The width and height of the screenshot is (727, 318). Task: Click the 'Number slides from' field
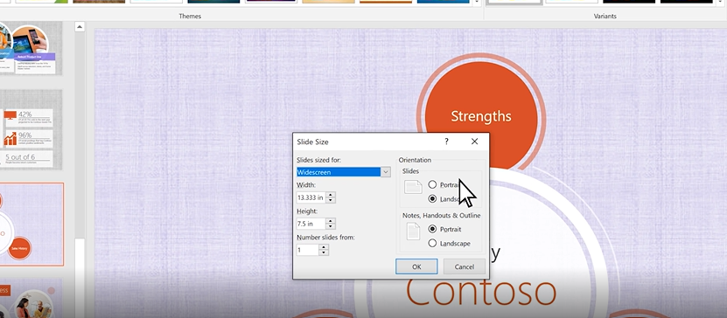[x=307, y=250]
